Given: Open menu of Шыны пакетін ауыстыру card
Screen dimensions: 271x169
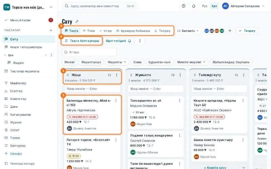Looking at the screenshot, I should coord(243,140).
